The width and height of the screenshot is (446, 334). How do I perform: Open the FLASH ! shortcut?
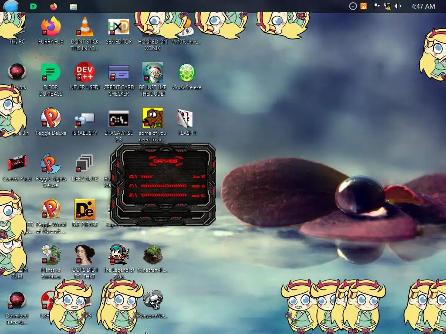tap(186, 122)
